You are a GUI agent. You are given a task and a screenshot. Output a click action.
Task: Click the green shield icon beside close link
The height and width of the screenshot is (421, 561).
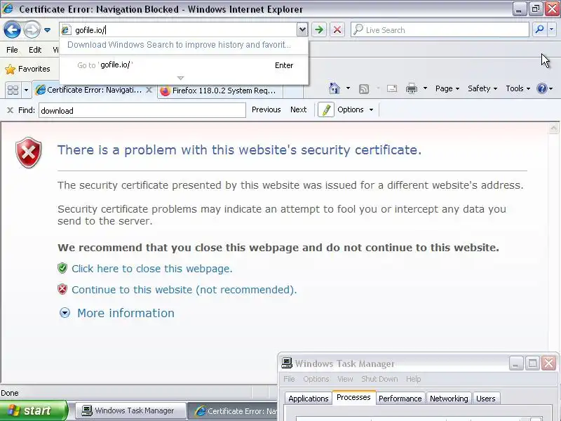pos(62,268)
